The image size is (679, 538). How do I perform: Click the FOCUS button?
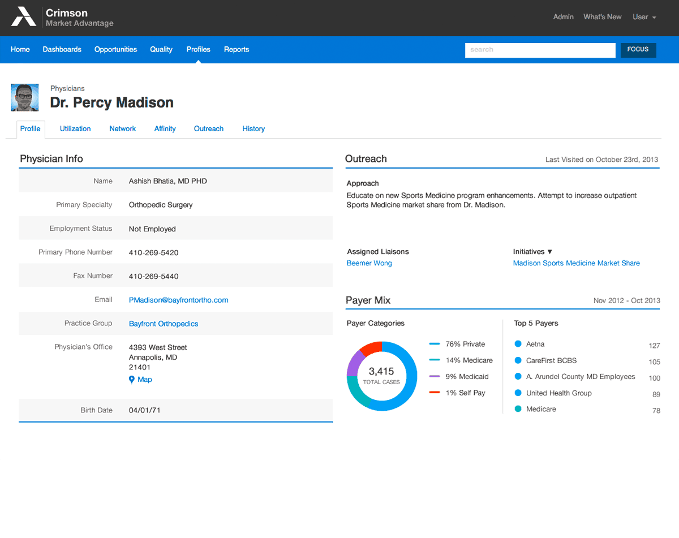pos(638,50)
